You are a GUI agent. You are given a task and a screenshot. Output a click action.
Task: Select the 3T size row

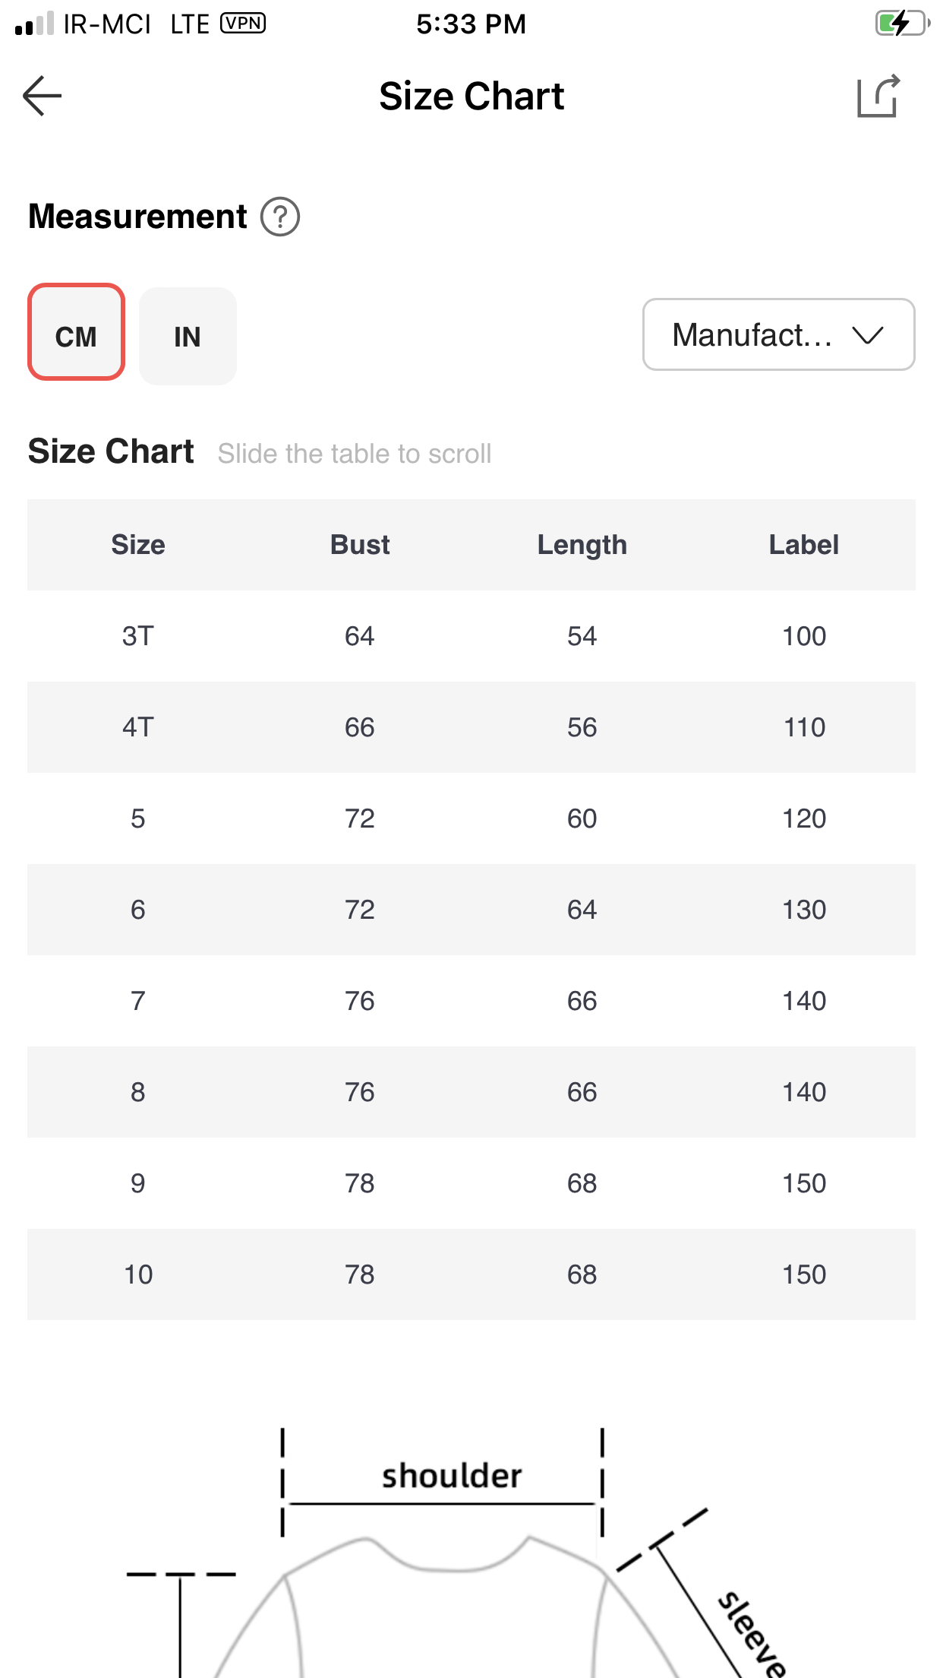coord(471,636)
